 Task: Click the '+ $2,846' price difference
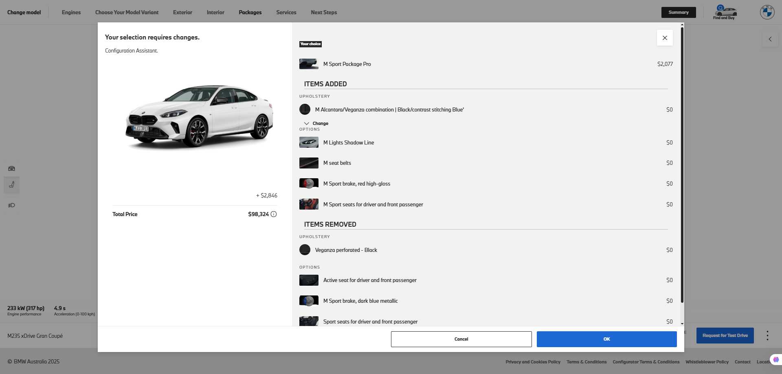coord(267,195)
